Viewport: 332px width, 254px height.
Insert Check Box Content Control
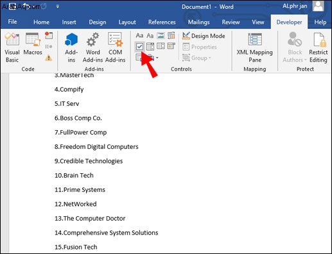point(139,46)
